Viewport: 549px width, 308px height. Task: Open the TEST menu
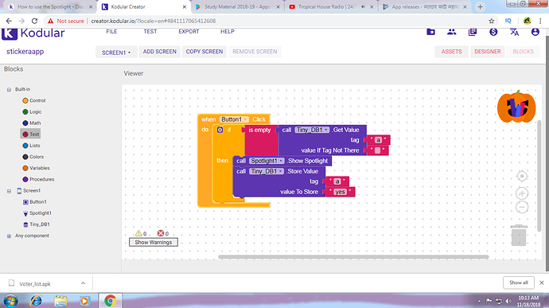click(x=150, y=32)
